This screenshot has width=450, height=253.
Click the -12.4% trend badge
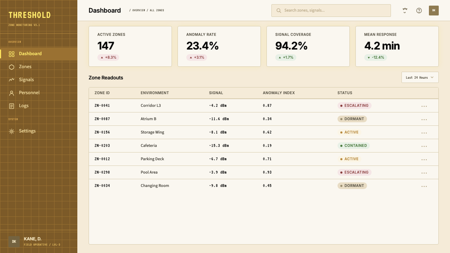click(375, 58)
